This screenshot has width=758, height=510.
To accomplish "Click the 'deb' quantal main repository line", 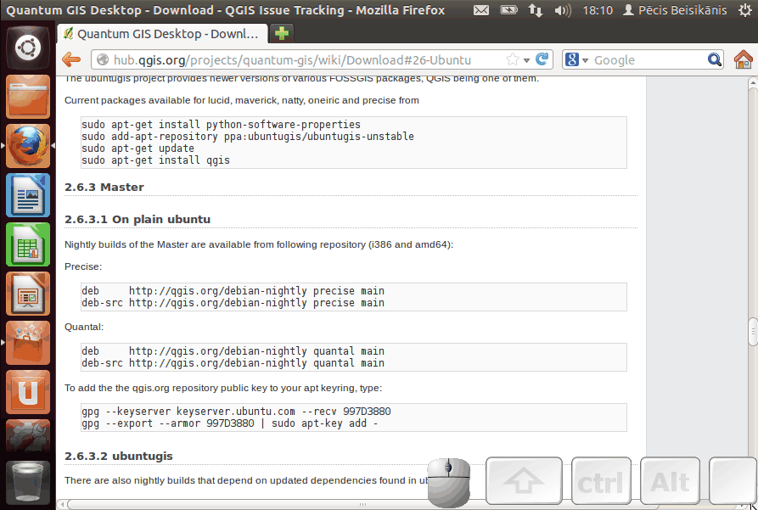I will coord(233,351).
